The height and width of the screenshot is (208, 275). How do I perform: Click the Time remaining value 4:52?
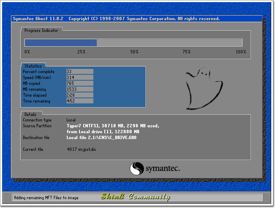click(80, 101)
